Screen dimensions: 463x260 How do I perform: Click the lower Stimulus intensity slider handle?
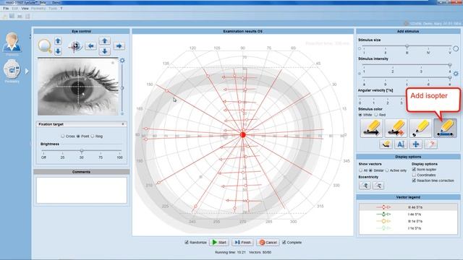pyautogui.click(x=450, y=77)
